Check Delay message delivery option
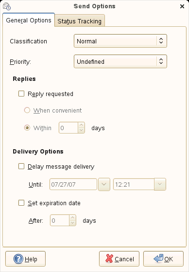This screenshot has width=189, height=272. [21, 166]
